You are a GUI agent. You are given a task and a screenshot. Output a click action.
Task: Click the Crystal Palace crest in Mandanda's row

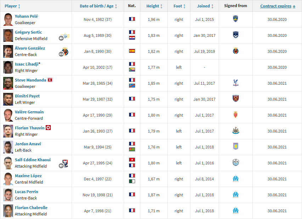click(236, 83)
